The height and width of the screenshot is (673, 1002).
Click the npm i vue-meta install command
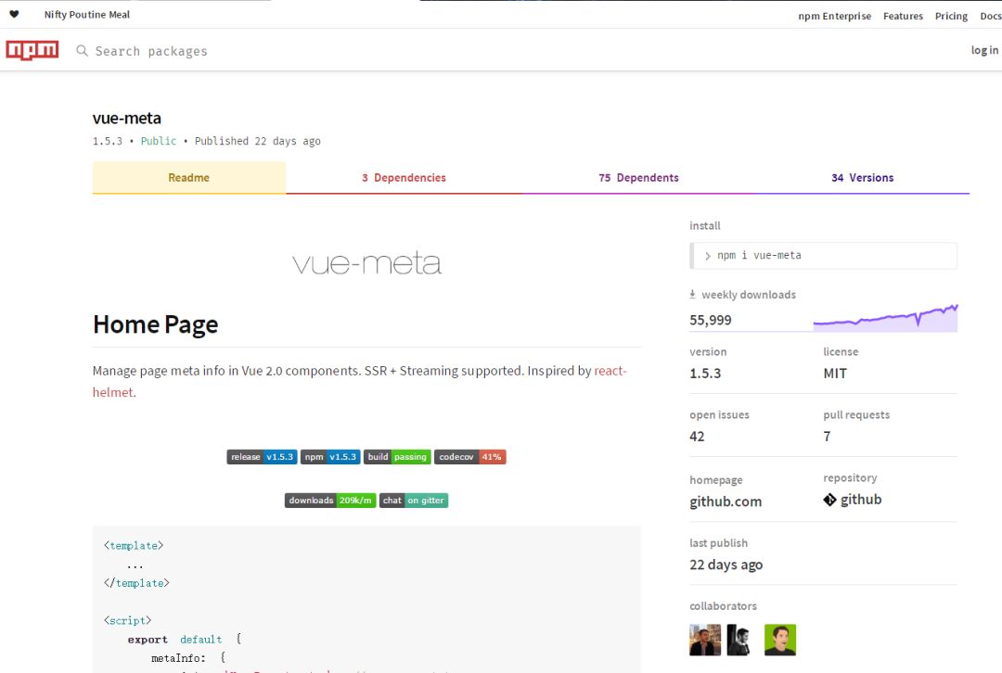click(x=824, y=256)
